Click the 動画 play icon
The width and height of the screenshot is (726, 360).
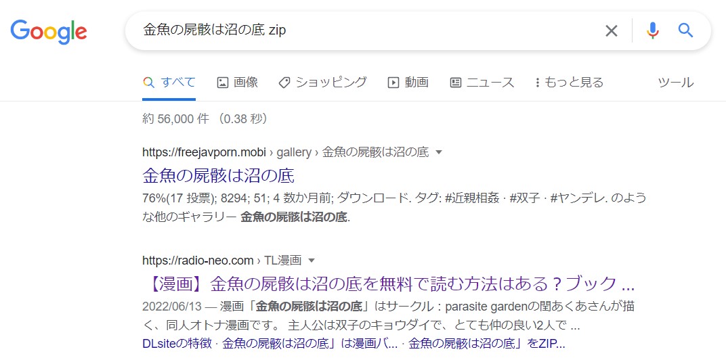[393, 83]
